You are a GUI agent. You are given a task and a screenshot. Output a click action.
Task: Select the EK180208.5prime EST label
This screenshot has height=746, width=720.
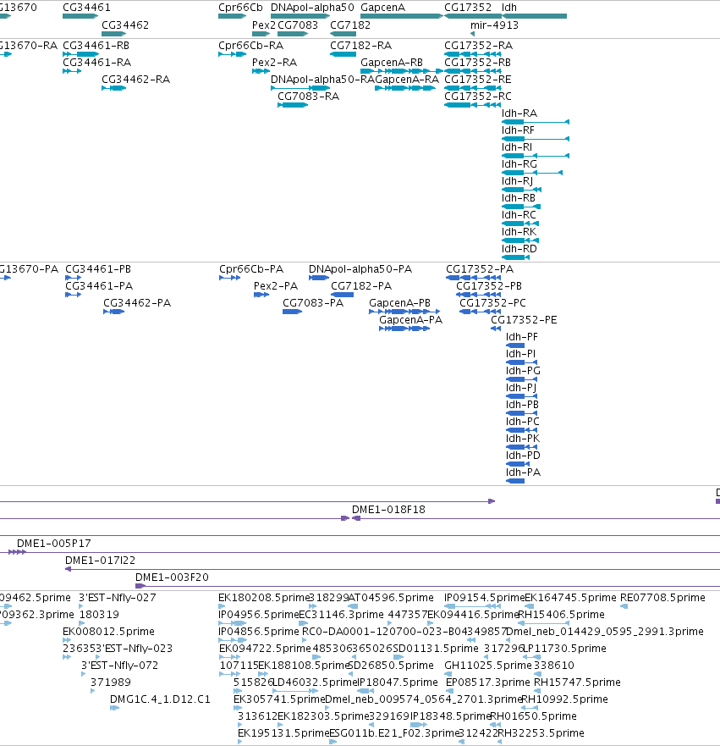(x=264, y=597)
